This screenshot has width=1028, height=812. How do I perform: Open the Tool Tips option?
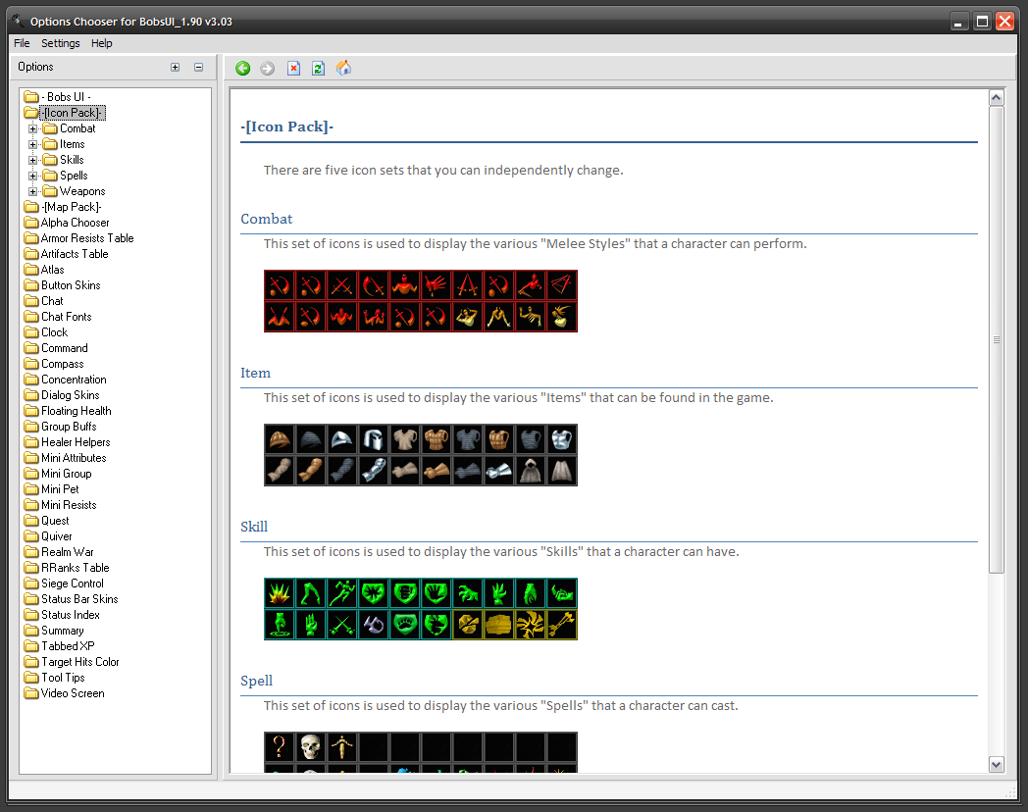[x=54, y=679]
